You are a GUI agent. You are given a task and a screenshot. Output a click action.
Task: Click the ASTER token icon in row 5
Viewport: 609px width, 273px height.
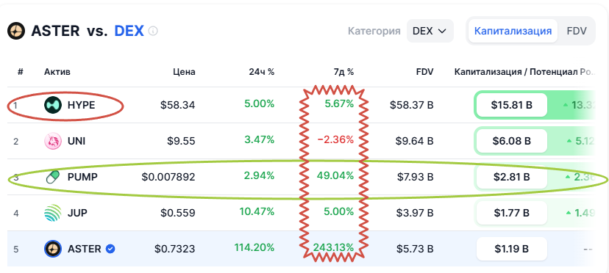point(53,249)
